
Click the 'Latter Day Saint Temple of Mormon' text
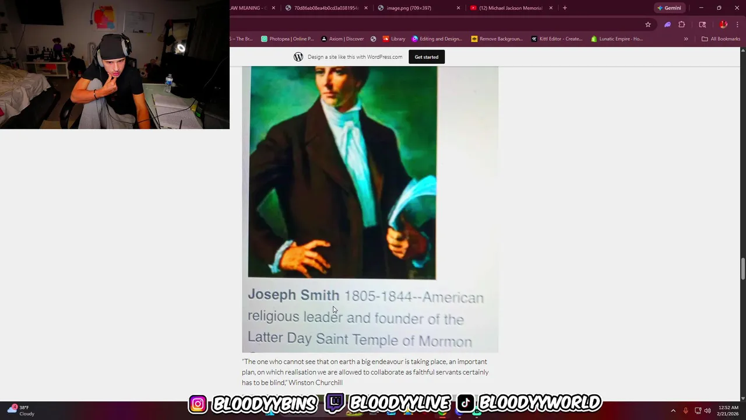[360, 339]
